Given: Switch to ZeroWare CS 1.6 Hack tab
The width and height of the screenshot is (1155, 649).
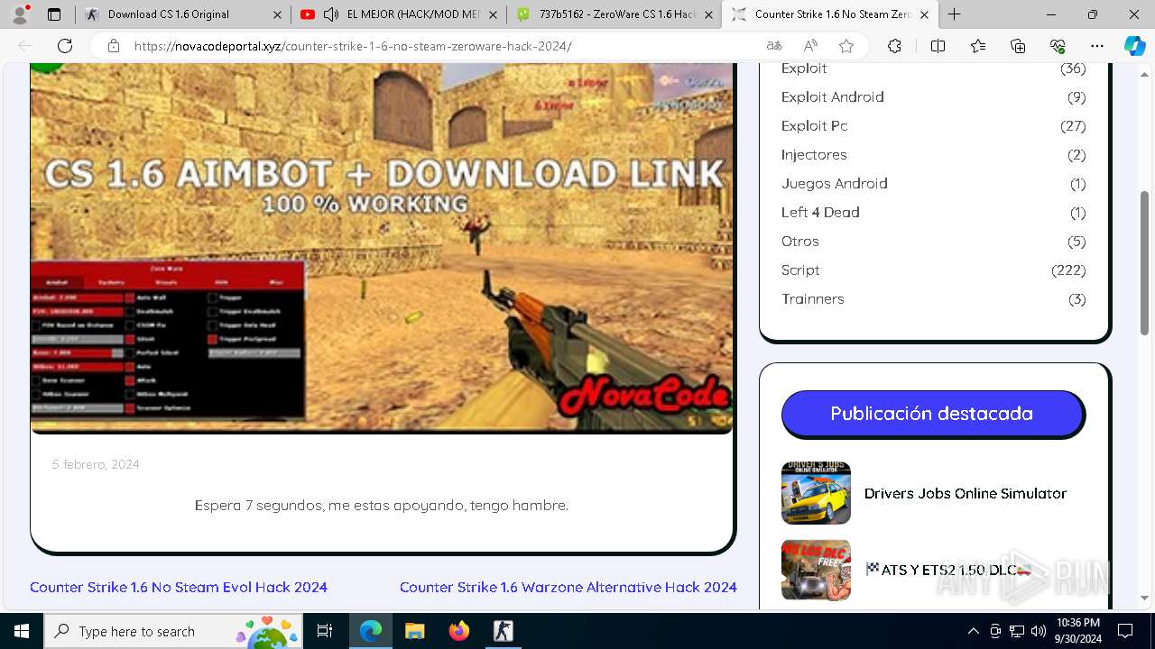Looking at the screenshot, I should [x=614, y=14].
